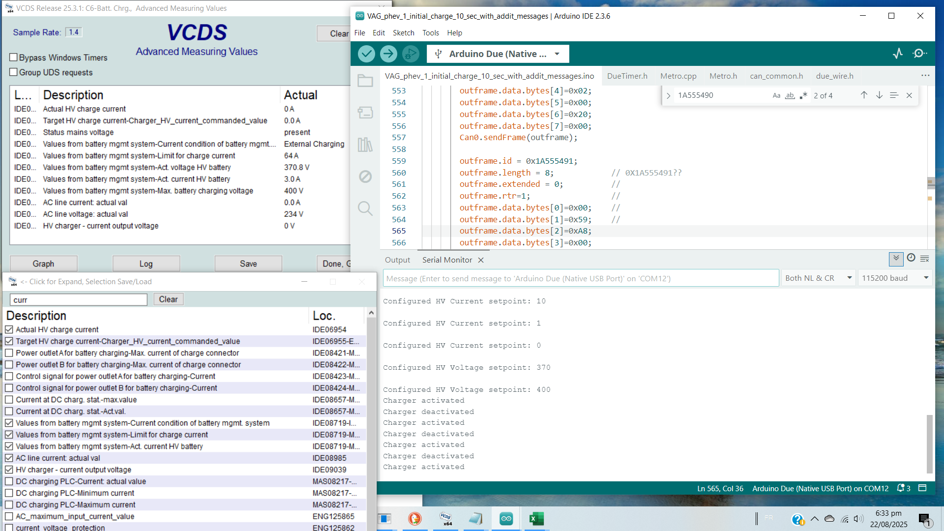
Task: Toggle serial monitor timestamp clock icon
Action: 911,258
